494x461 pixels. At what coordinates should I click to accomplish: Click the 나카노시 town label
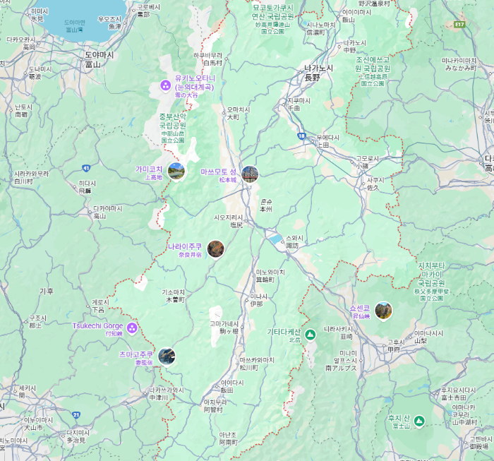click(x=354, y=47)
